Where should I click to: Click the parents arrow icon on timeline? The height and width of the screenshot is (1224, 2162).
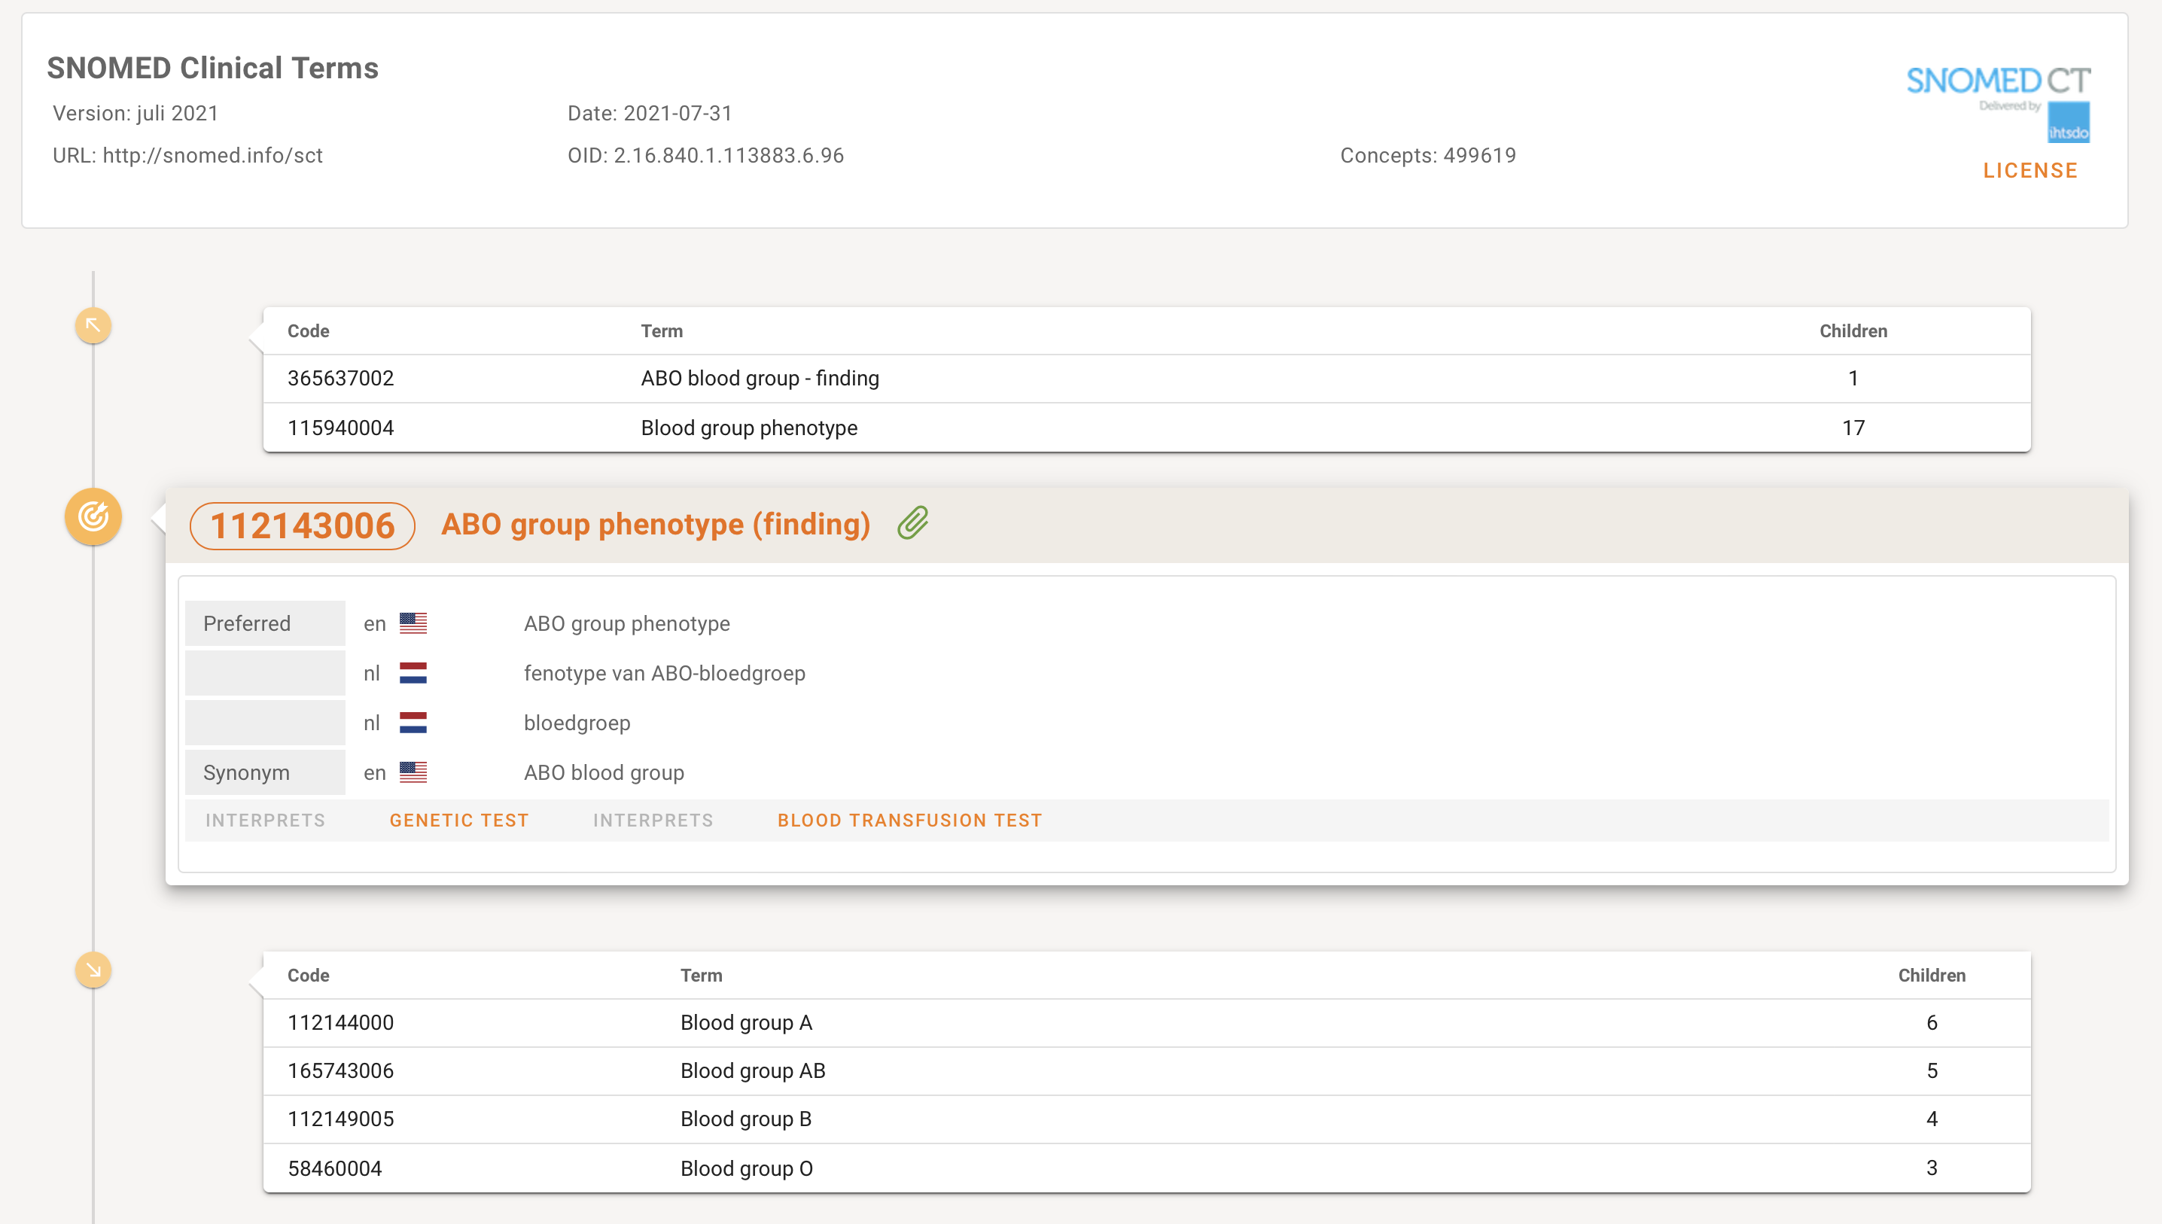click(x=93, y=325)
